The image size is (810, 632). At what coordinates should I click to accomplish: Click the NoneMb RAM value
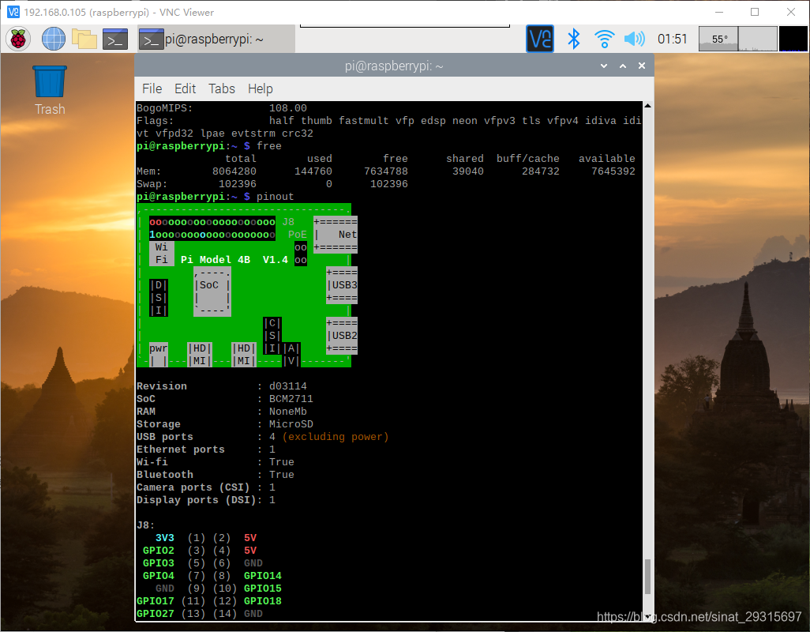pos(287,412)
